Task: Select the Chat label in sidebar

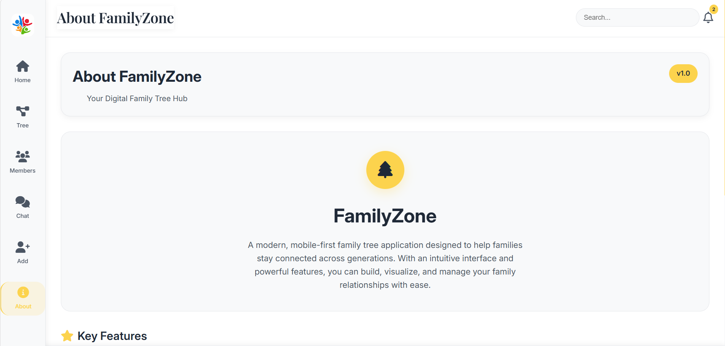Action: pos(23,216)
